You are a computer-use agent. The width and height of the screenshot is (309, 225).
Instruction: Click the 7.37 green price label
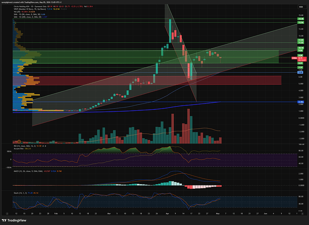coord(300,67)
